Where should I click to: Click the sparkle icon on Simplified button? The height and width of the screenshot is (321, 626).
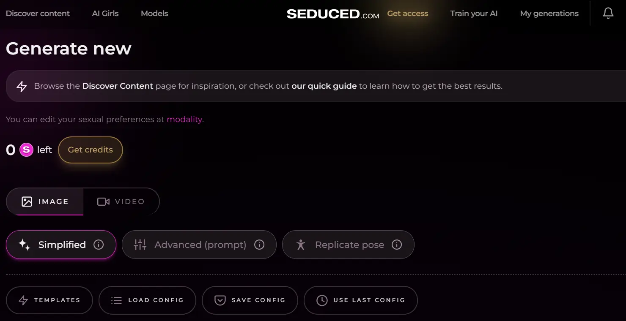[24, 244]
